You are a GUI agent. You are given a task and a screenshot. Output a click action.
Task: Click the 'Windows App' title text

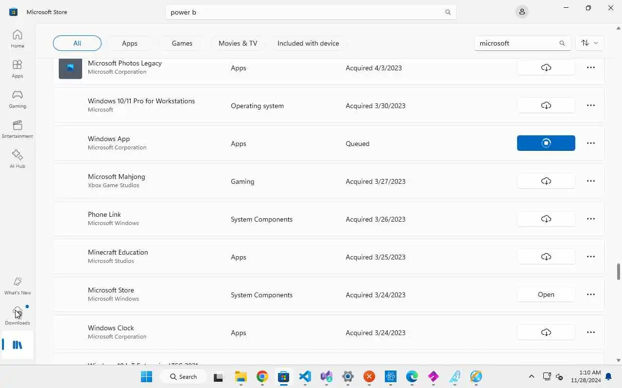coord(109,139)
